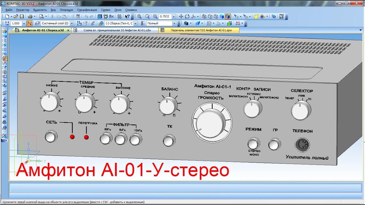The height and width of the screenshot is (205, 365).
Task: Toggle shaded with edges display mode
Action: [x=228, y=17]
